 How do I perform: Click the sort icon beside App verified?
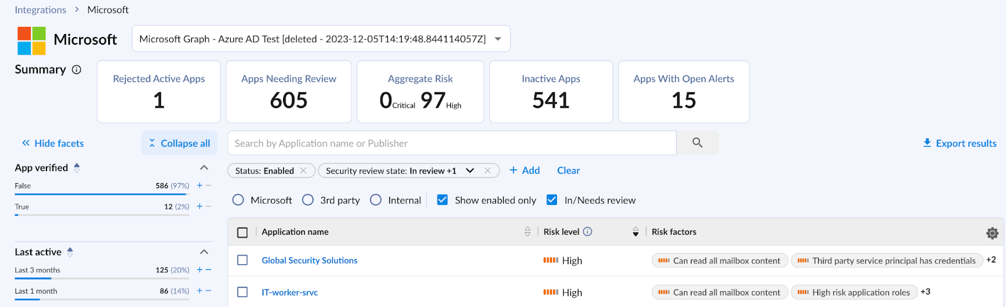77,167
